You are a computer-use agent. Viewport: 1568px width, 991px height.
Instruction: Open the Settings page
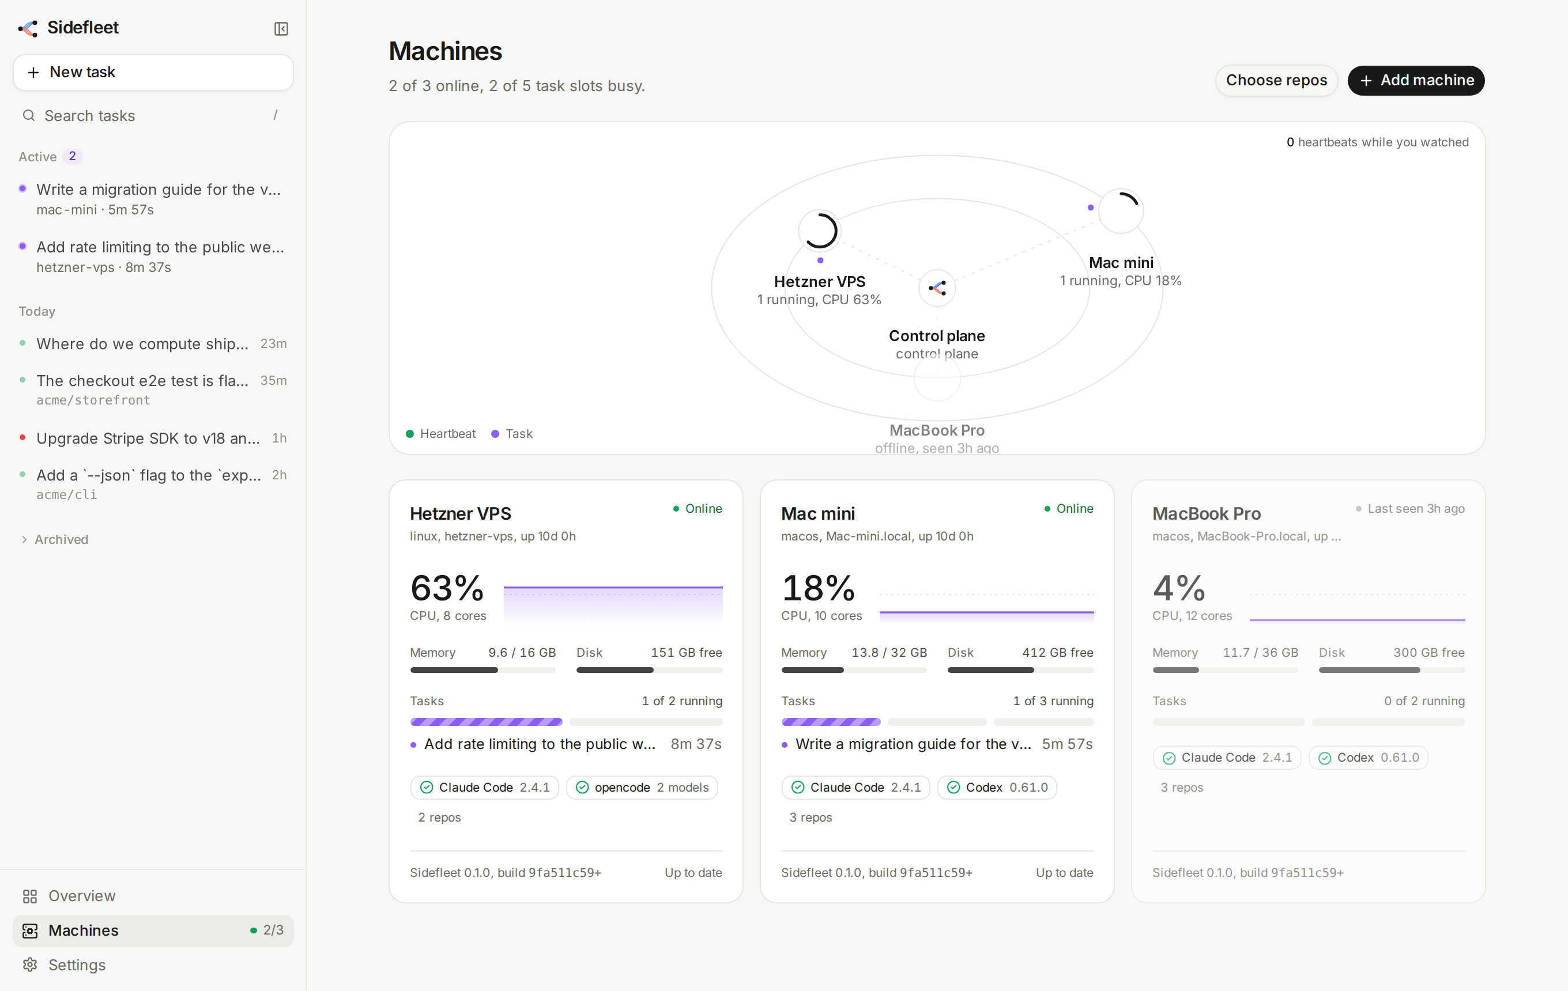(x=153, y=964)
